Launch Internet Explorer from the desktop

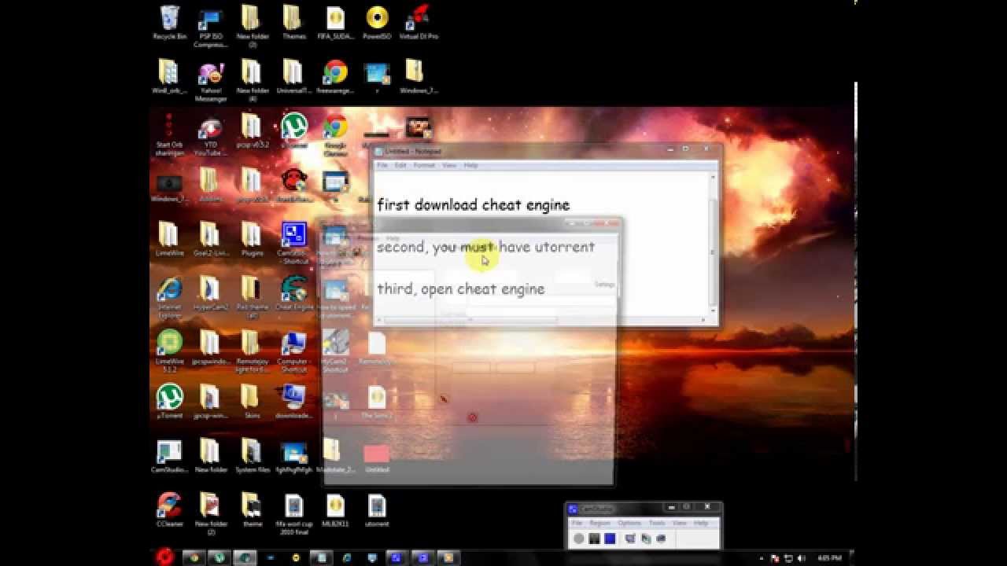(168, 296)
